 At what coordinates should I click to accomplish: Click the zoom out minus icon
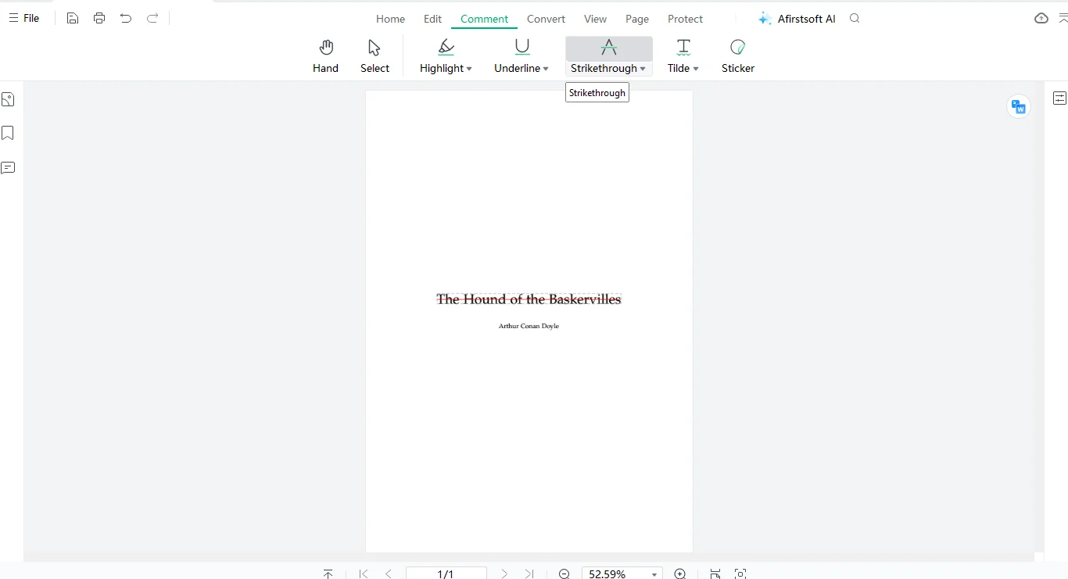click(x=564, y=574)
